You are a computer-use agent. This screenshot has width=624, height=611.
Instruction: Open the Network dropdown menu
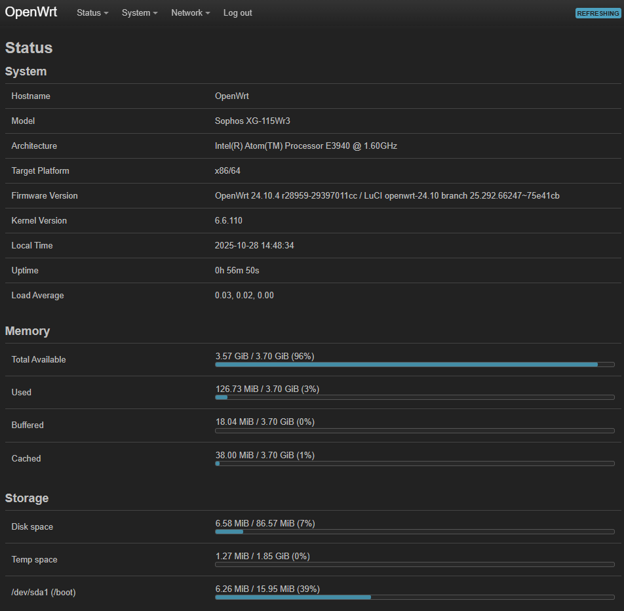[x=190, y=13]
